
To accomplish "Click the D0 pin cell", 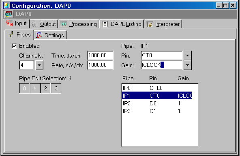I will 153,103.
